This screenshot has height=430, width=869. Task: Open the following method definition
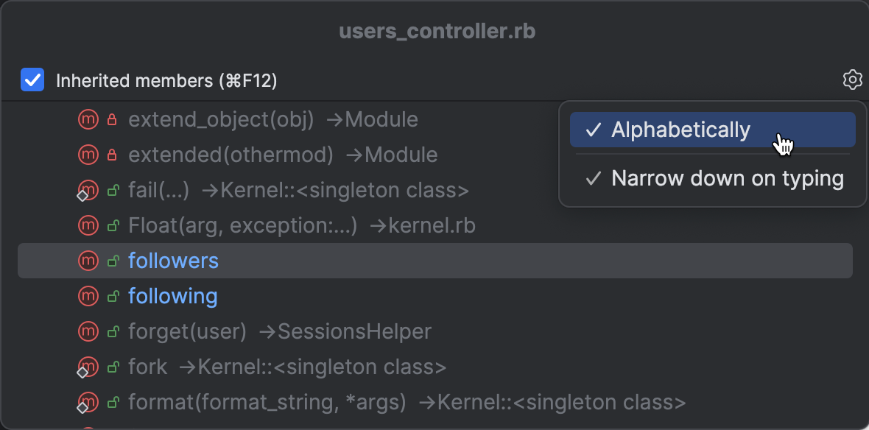click(x=172, y=296)
